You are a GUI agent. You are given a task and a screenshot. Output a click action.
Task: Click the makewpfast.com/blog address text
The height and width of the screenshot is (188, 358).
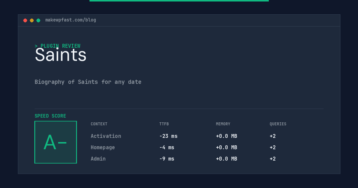point(71,20)
